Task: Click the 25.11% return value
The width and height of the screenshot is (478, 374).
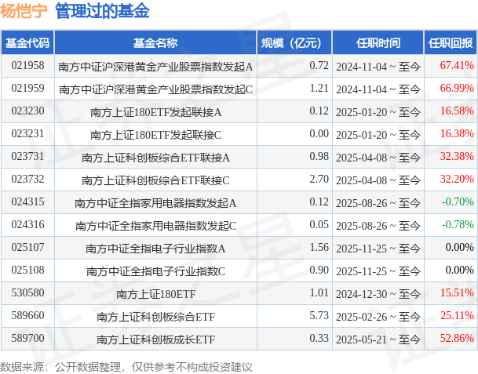Action: [x=457, y=315]
